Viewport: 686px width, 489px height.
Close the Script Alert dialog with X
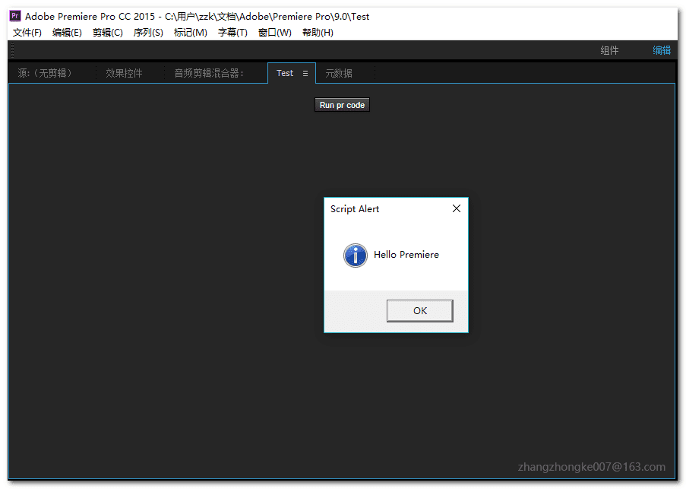click(457, 208)
